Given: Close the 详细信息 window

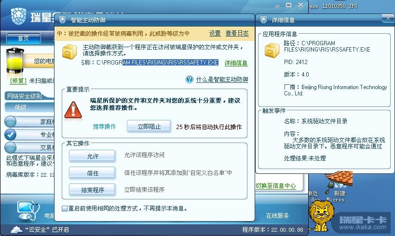Looking at the screenshot, I should [x=388, y=18].
